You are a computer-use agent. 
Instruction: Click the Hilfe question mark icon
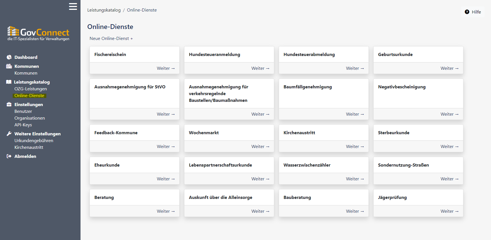click(x=467, y=12)
